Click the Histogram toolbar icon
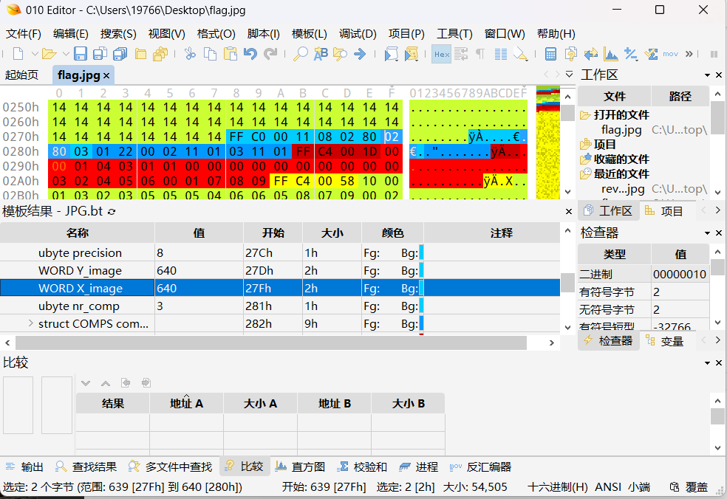 click(x=611, y=54)
